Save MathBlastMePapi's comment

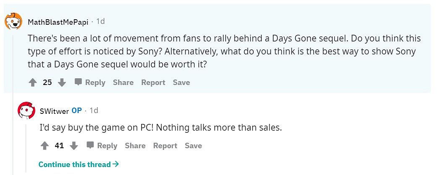181,82
